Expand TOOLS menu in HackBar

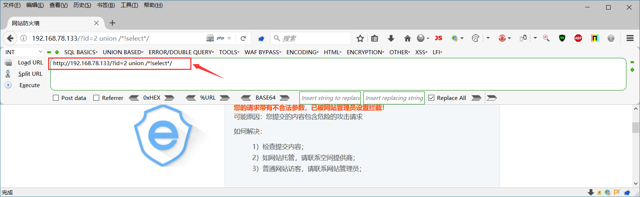pyautogui.click(x=229, y=52)
